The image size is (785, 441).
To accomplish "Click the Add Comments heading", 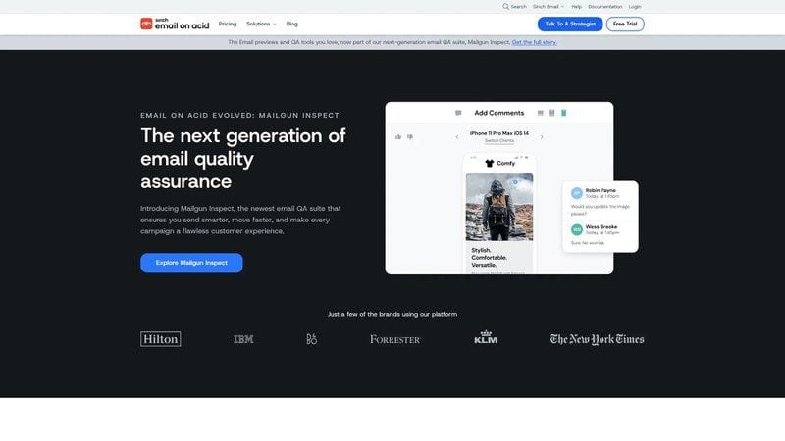I will (499, 113).
